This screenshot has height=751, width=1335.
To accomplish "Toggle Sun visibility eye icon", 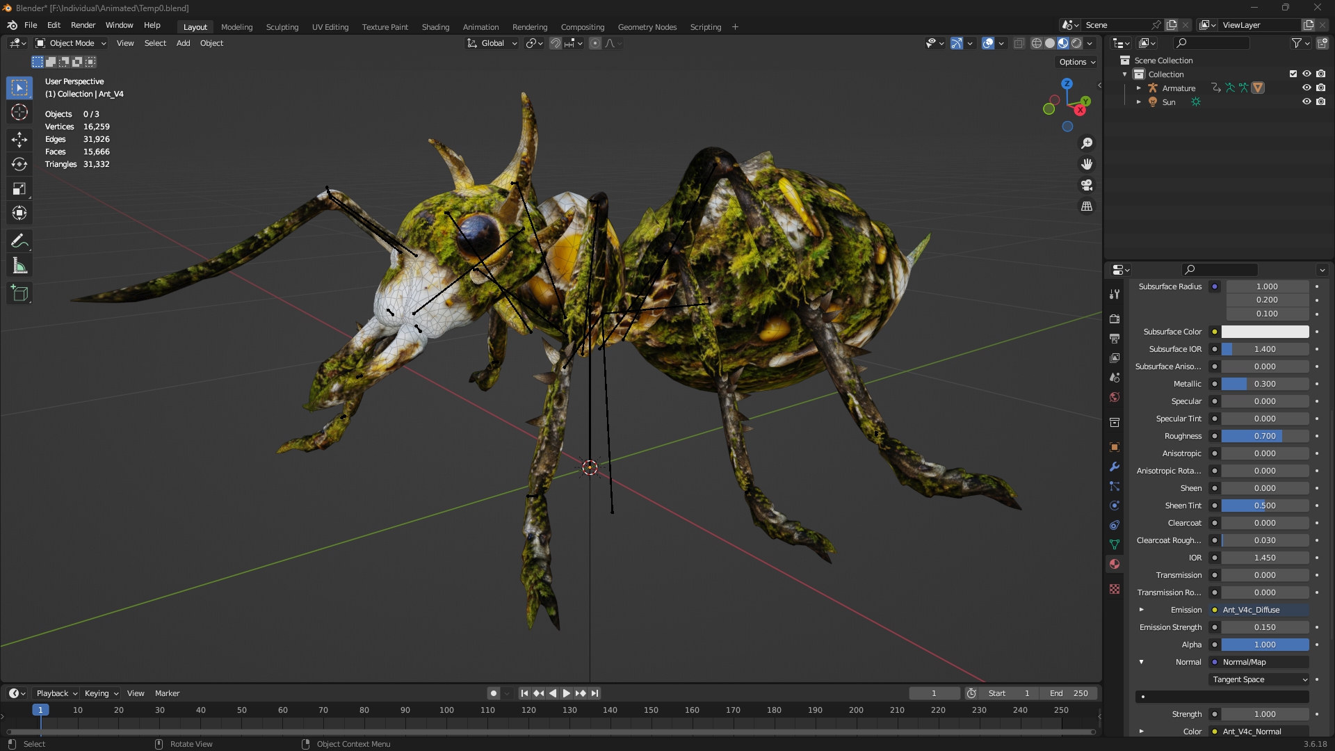I will (1306, 102).
